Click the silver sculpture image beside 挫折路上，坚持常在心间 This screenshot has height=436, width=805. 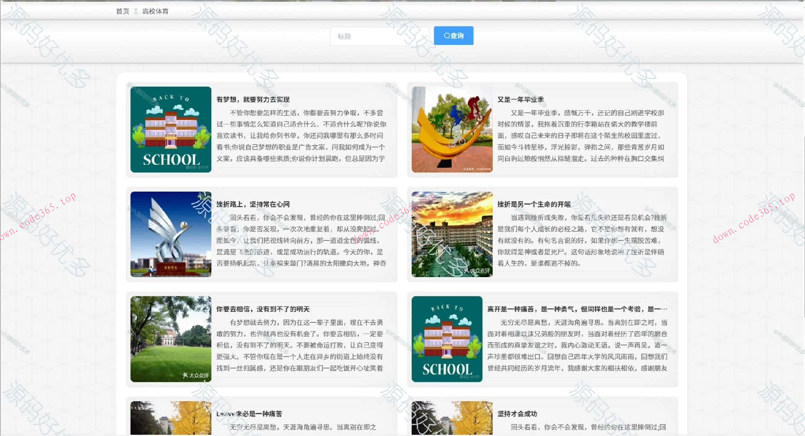click(x=171, y=234)
